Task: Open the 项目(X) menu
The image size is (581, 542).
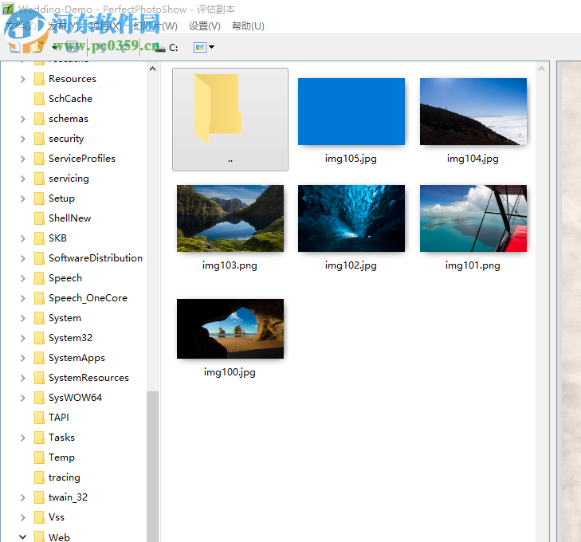Action: point(106,26)
